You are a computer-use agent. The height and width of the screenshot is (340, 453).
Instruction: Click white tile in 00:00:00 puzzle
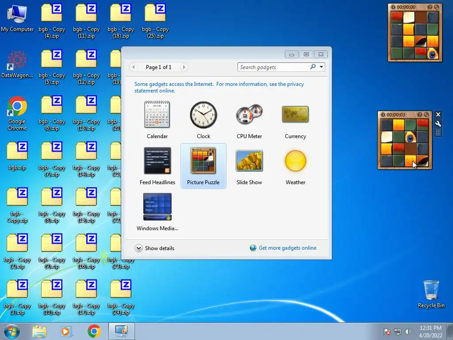click(408, 17)
